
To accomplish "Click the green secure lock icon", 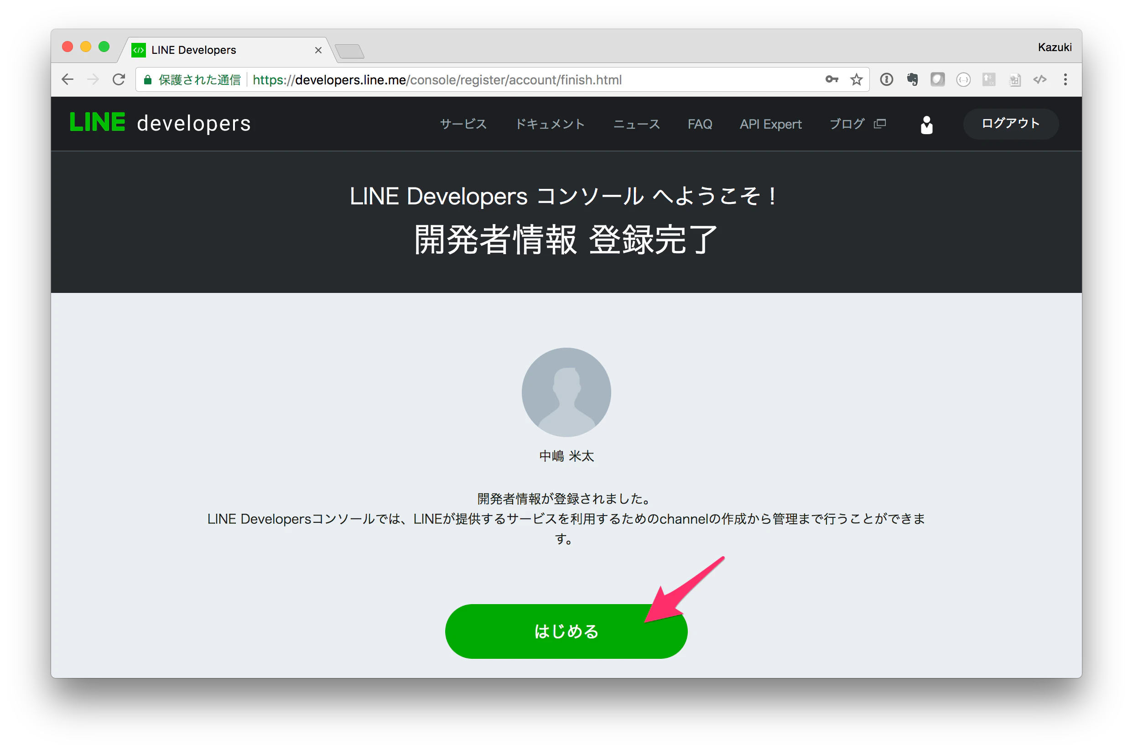I will tap(148, 79).
